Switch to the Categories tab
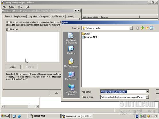The image size is (159, 119). [x=44, y=17]
